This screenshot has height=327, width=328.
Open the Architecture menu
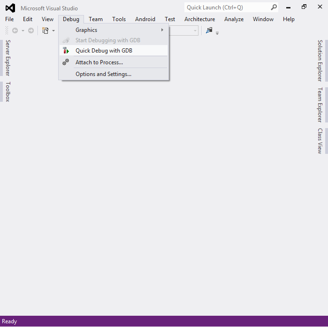[x=199, y=19]
